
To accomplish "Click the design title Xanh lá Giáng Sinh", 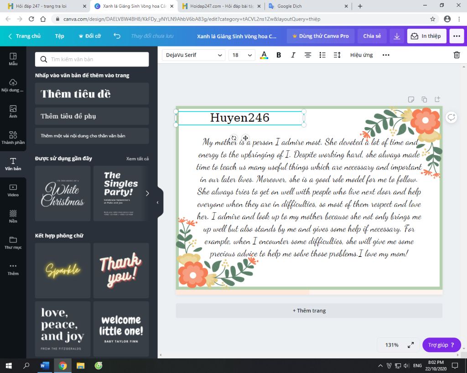I will pyautogui.click(x=237, y=36).
